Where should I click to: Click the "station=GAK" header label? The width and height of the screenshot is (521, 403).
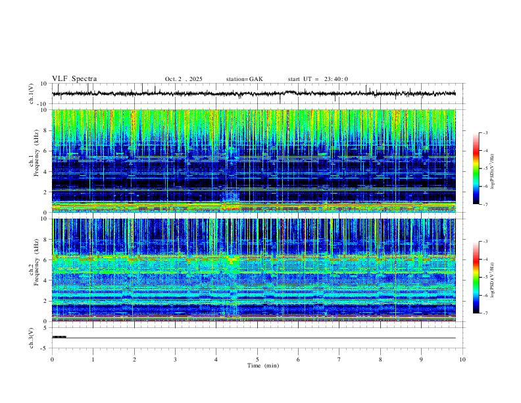[244, 79]
